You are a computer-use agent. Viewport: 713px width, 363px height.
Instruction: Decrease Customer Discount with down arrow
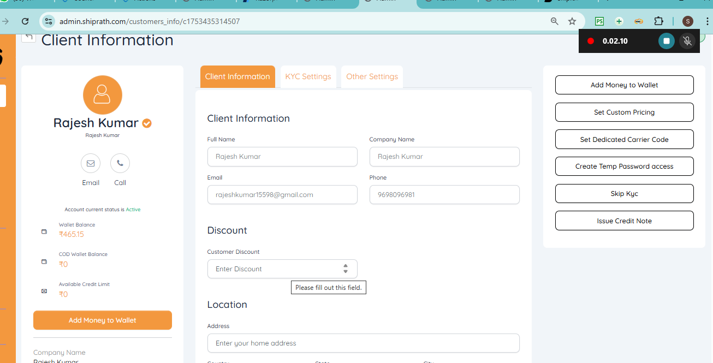346,271
